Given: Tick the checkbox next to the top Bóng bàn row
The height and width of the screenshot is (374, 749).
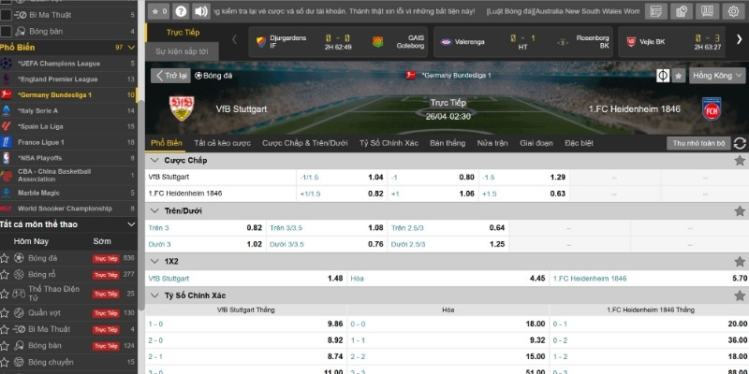Looking at the screenshot, I should [x=6, y=32].
